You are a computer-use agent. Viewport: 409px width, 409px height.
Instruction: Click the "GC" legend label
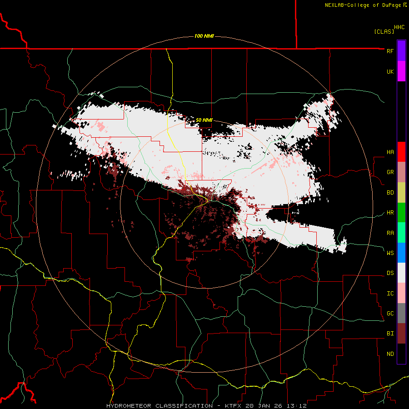pos(390,314)
